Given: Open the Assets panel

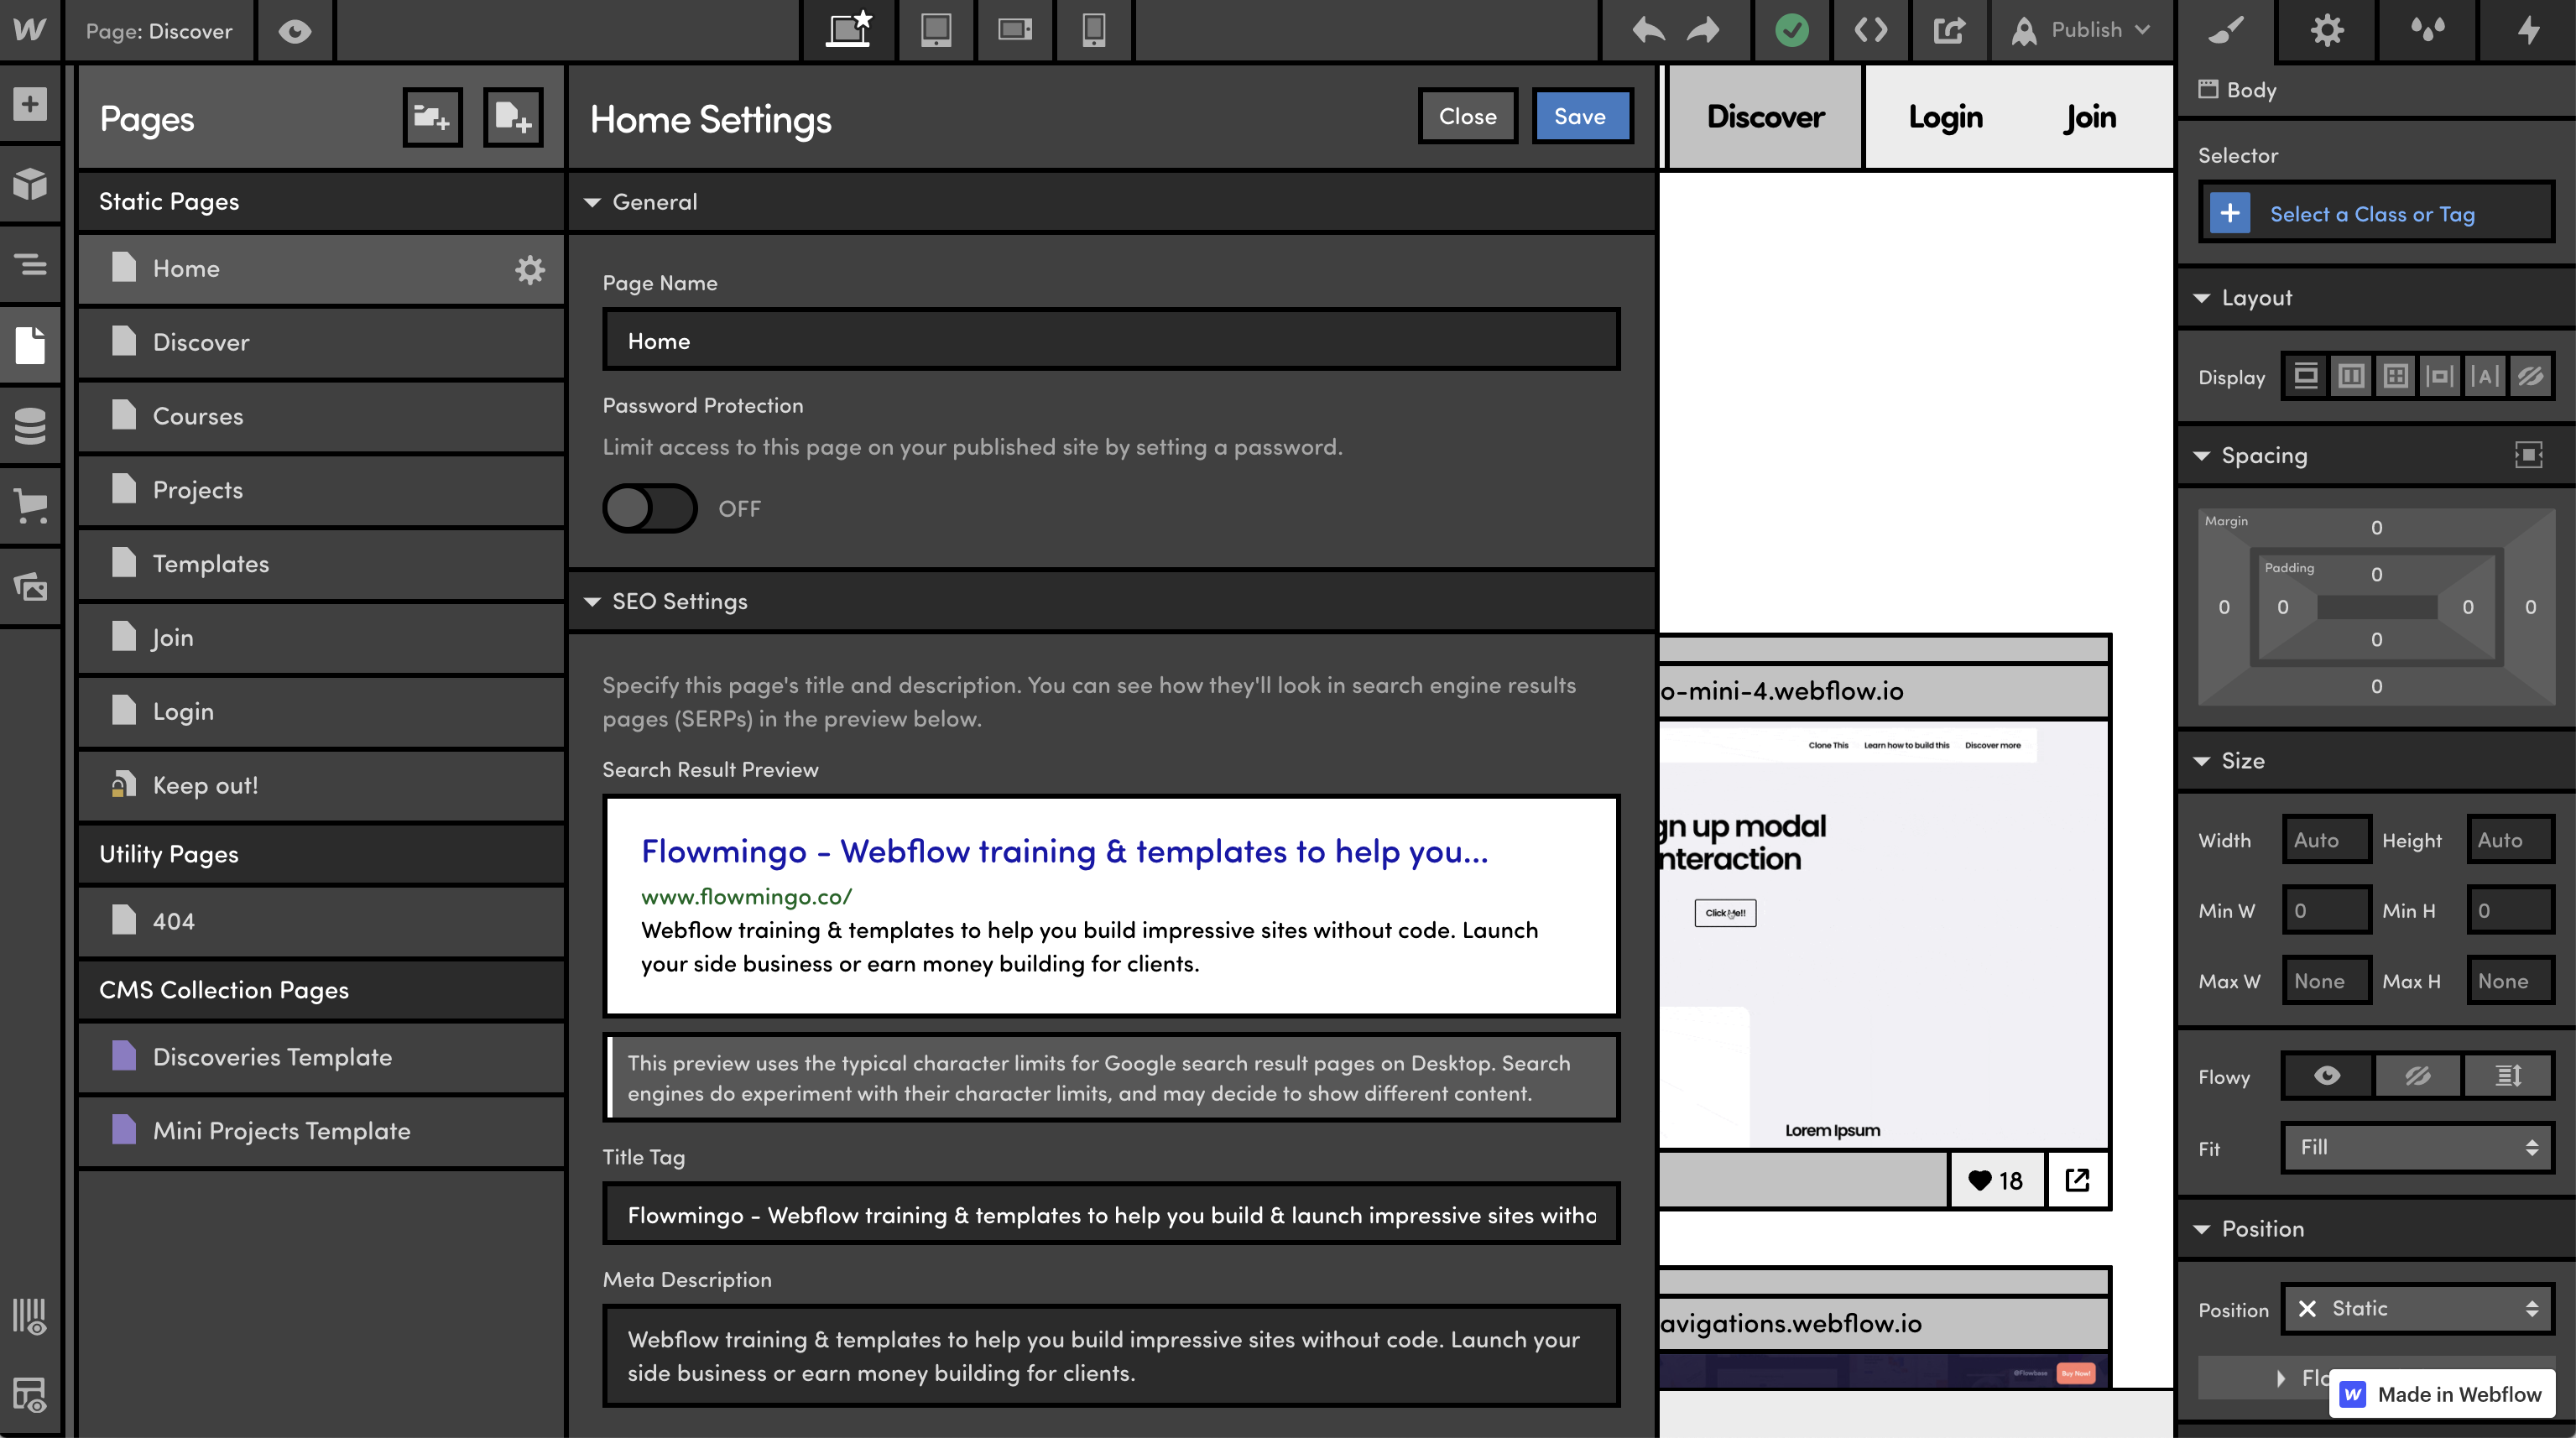Looking at the screenshot, I should pyautogui.click(x=30, y=587).
